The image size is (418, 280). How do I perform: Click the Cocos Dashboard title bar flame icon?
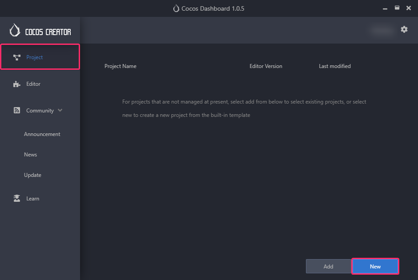(x=176, y=8)
